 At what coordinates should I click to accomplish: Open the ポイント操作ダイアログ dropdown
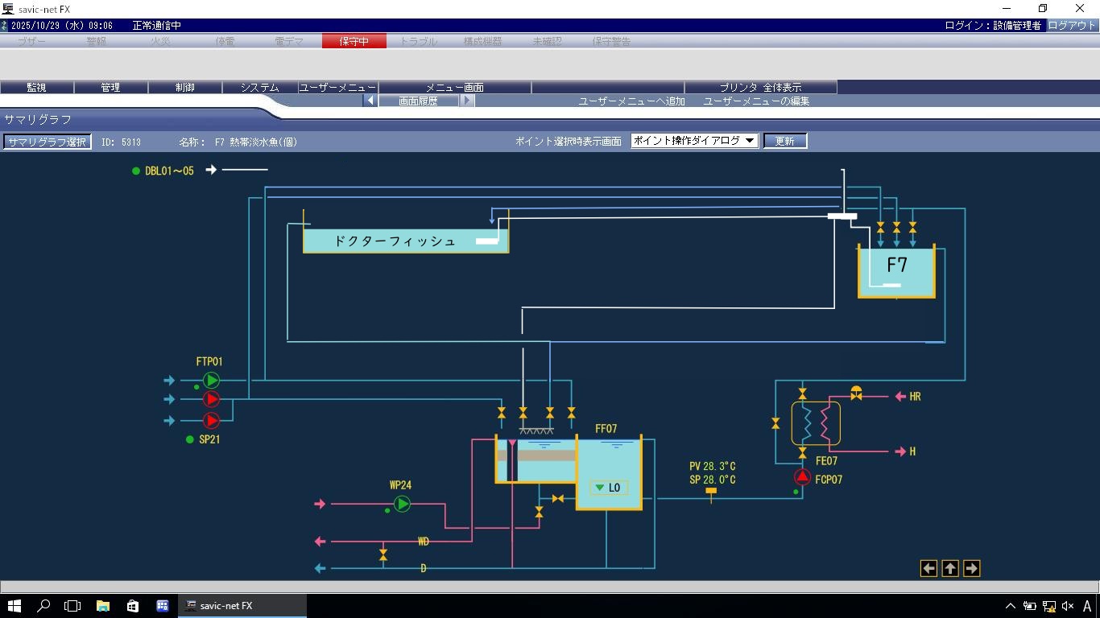click(x=694, y=141)
